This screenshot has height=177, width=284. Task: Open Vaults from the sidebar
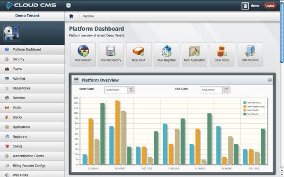click(32, 108)
